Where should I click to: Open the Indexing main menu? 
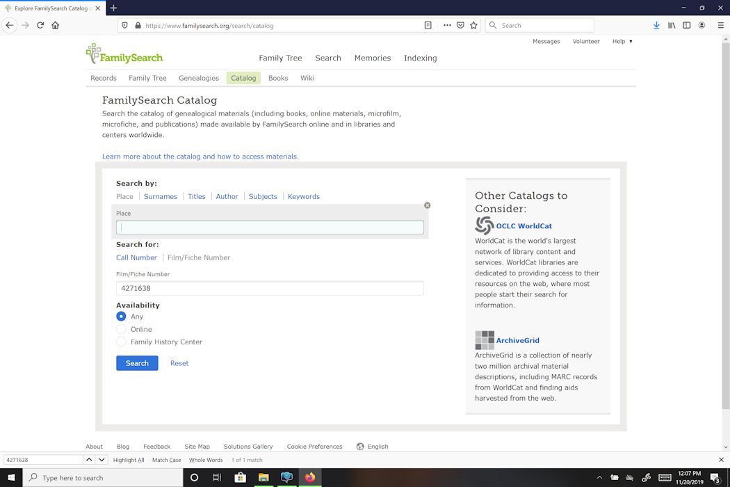[x=421, y=58]
